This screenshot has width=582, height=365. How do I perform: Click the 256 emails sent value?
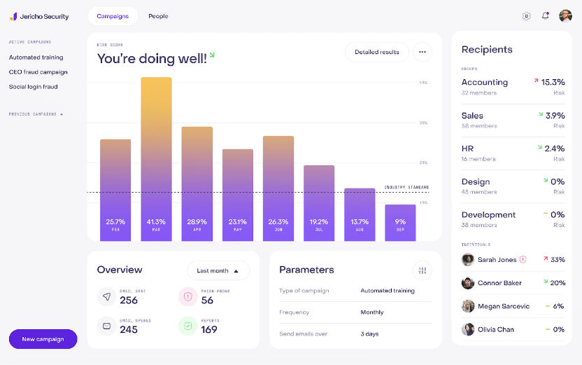[129, 301]
